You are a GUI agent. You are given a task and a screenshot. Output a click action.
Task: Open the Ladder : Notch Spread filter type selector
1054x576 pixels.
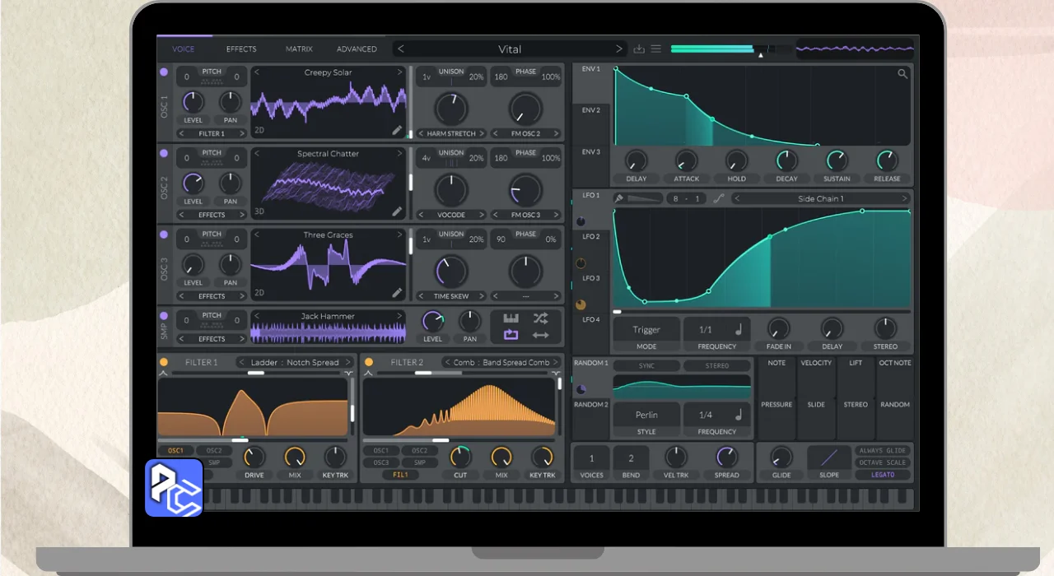coord(295,362)
